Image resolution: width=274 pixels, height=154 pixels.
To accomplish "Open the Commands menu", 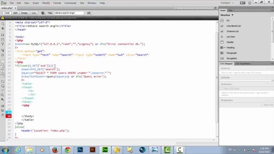I will tap(70, 3).
